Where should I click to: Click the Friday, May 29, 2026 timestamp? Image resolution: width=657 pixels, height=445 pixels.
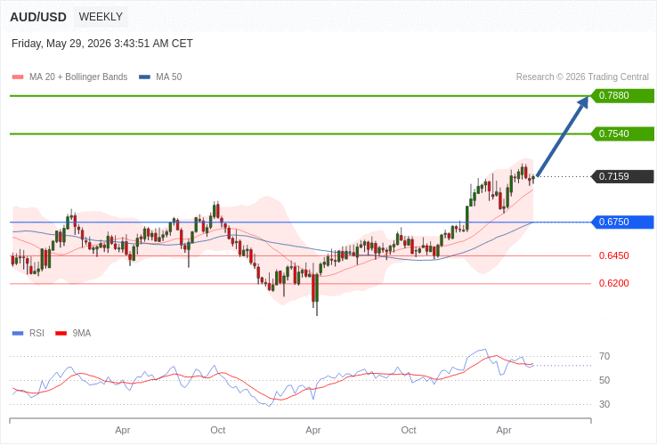(102, 44)
